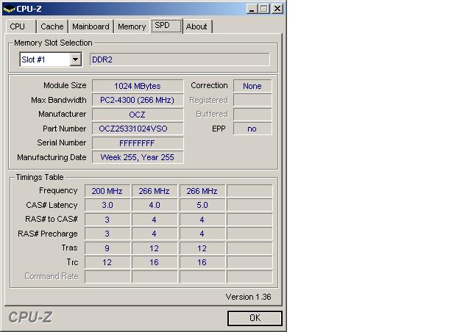471x332 pixels.
Task: Click the PC2-4300 (266 MHz) bandwidth value
Action: (138, 100)
